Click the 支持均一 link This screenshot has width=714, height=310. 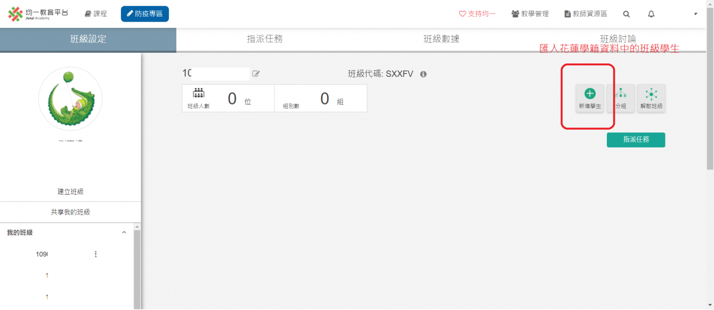coord(477,14)
